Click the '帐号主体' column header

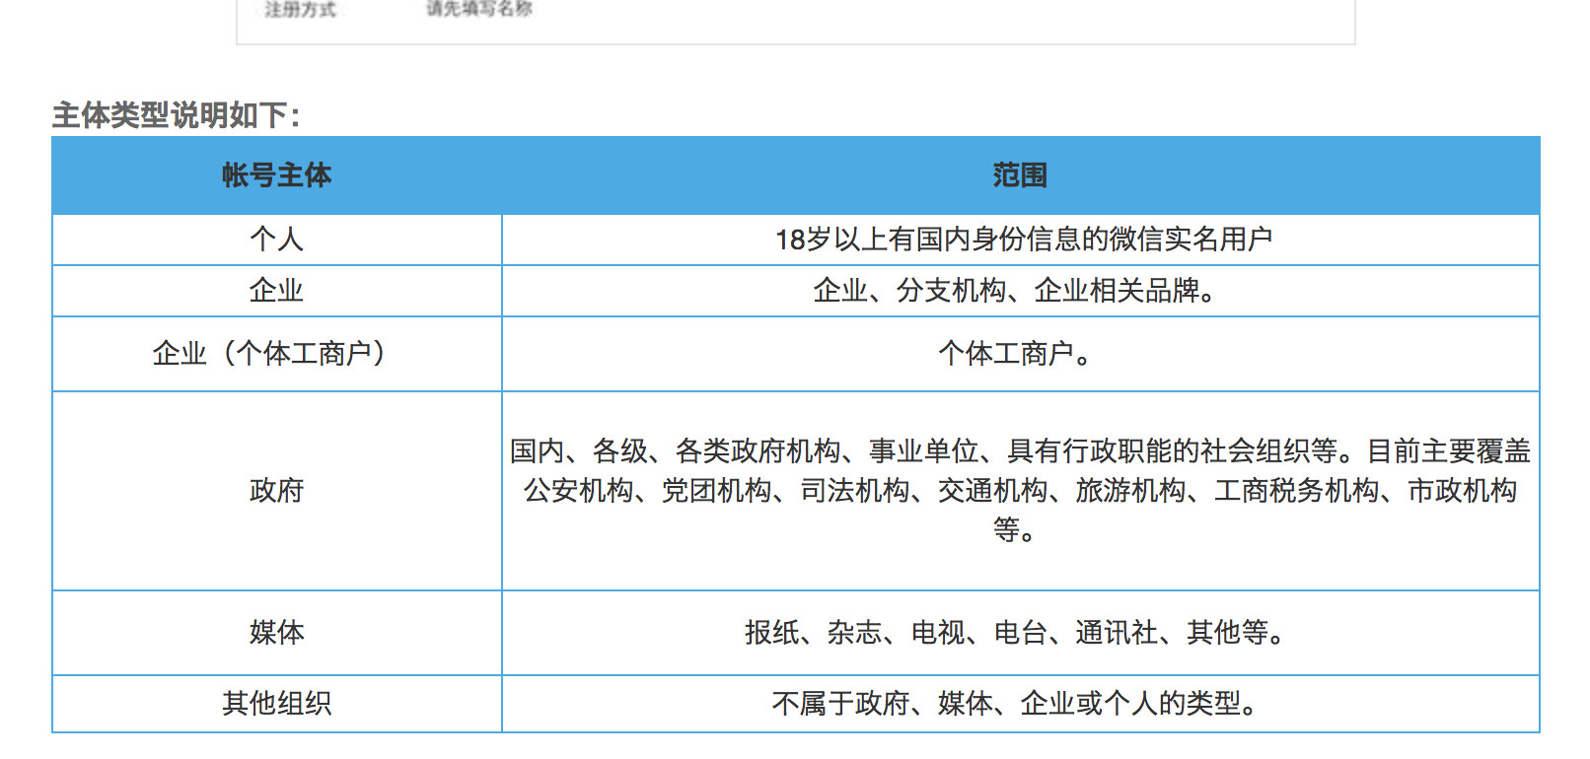tap(277, 175)
